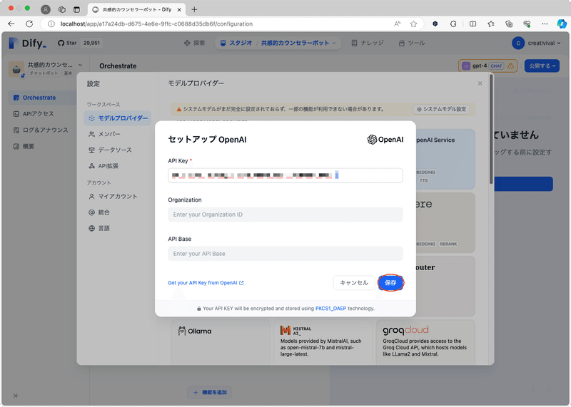Open browser collections icon
Screen dimensions: 571x407
coord(509,24)
